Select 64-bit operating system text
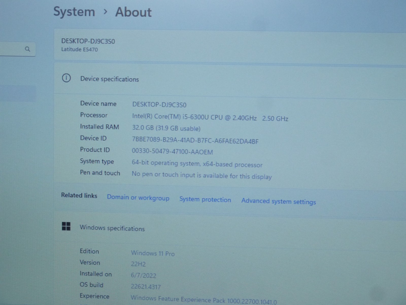This screenshot has height=305, width=406. (197, 164)
